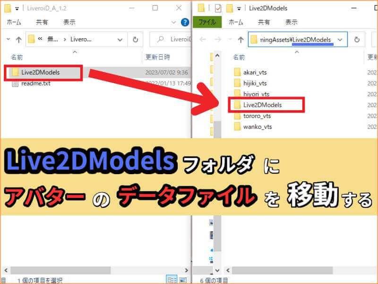Open the quick access toolbar dropdown in Live2DModels window
Screen dimensions: 378x284
239,9
